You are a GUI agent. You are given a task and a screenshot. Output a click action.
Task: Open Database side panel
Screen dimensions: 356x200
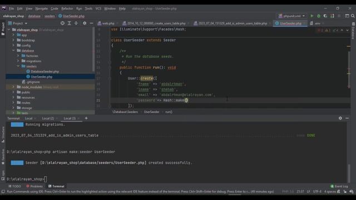[353, 31]
